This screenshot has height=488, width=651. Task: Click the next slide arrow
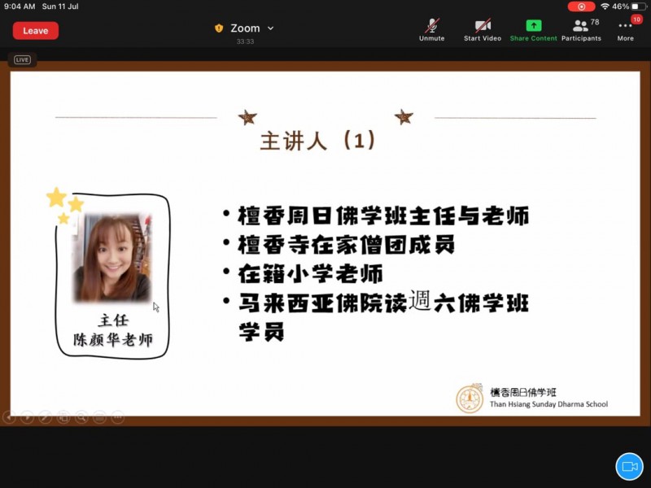click(x=27, y=417)
